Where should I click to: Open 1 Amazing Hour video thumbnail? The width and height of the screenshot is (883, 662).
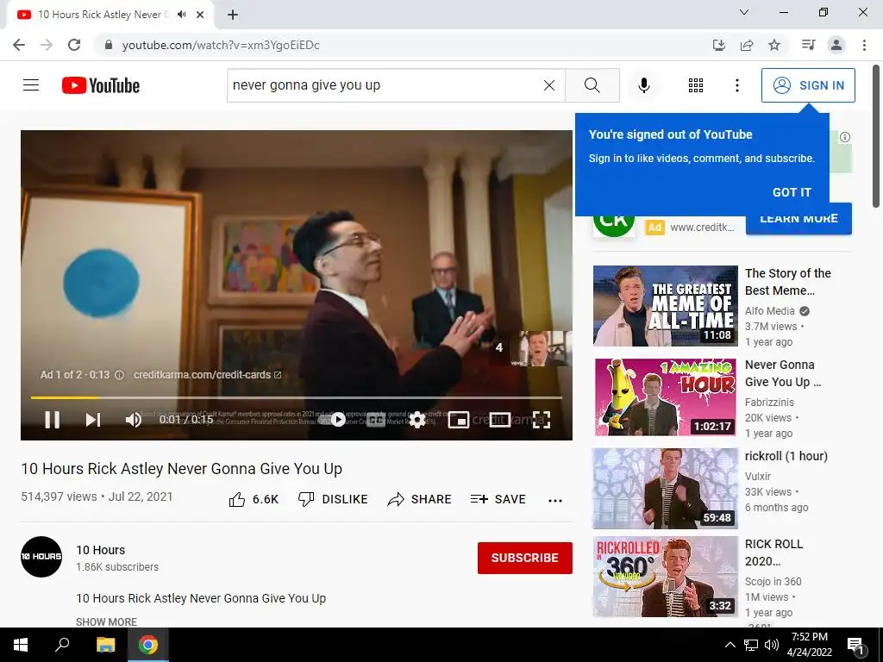click(x=665, y=397)
